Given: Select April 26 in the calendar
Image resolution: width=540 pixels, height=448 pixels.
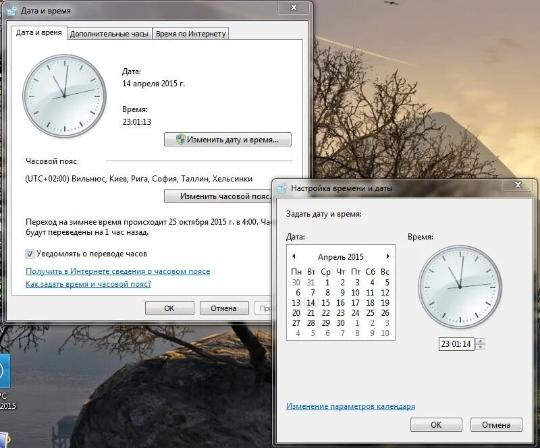Looking at the screenshot, I should (385, 313).
